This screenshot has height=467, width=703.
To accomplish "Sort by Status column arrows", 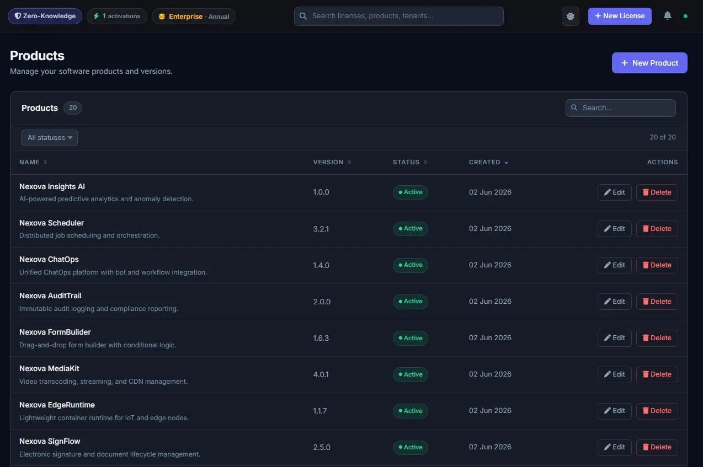I will (425, 162).
